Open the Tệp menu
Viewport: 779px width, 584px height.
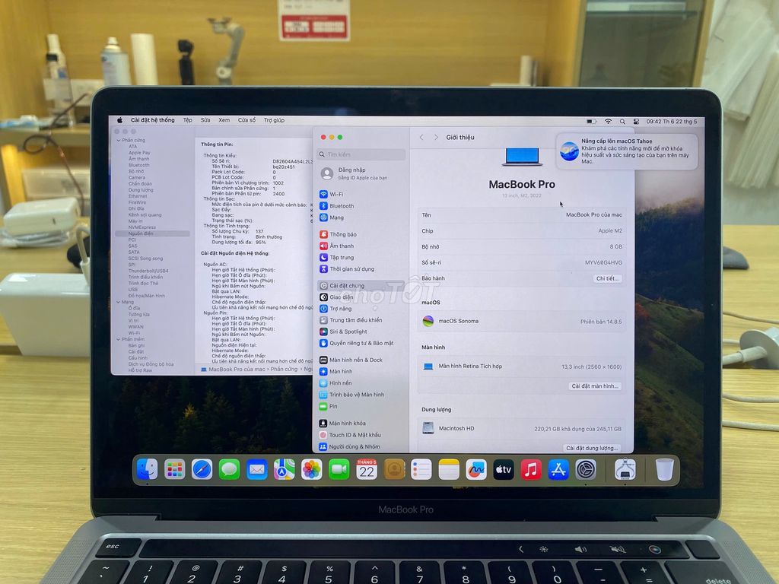(187, 120)
